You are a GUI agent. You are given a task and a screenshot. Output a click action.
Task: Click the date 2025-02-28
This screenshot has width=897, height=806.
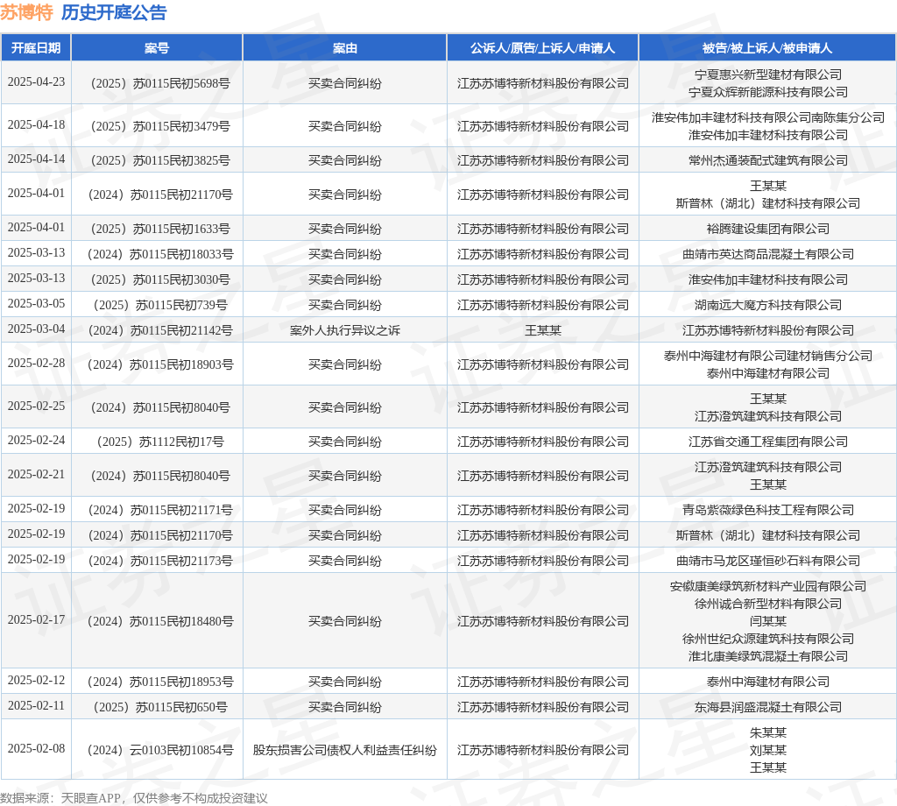(x=36, y=364)
